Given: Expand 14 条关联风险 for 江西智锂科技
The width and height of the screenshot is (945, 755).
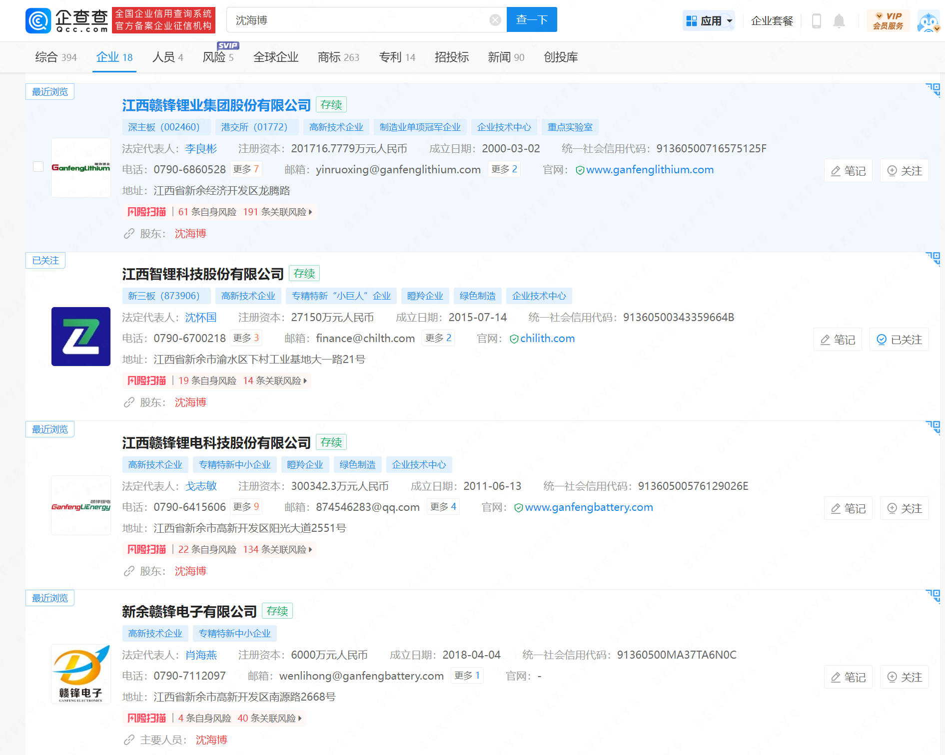Looking at the screenshot, I should [275, 381].
